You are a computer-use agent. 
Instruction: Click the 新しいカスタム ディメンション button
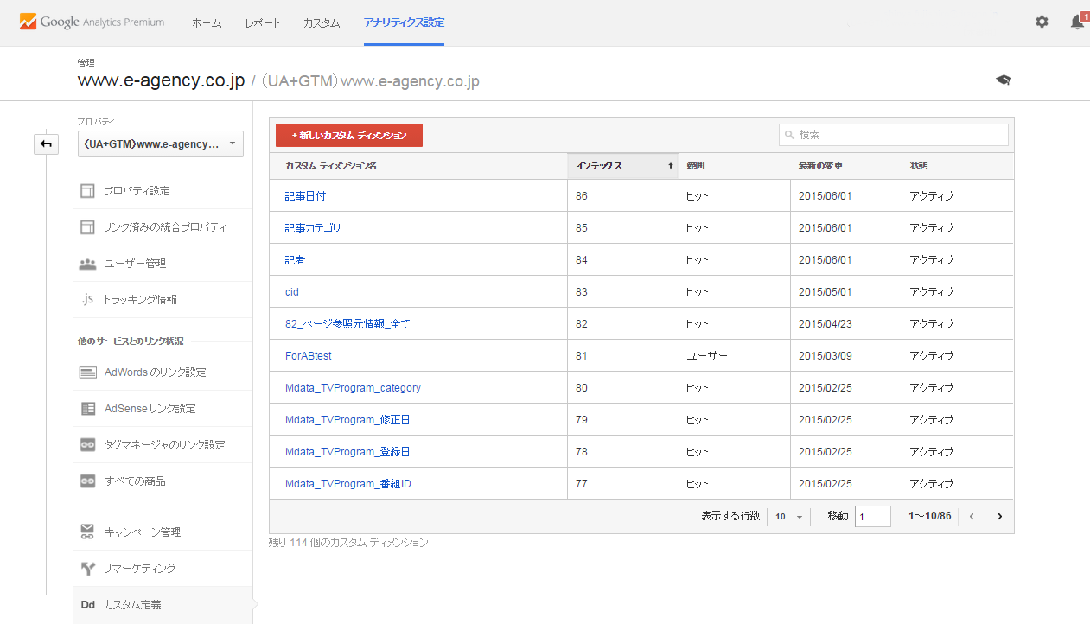[x=349, y=135]
